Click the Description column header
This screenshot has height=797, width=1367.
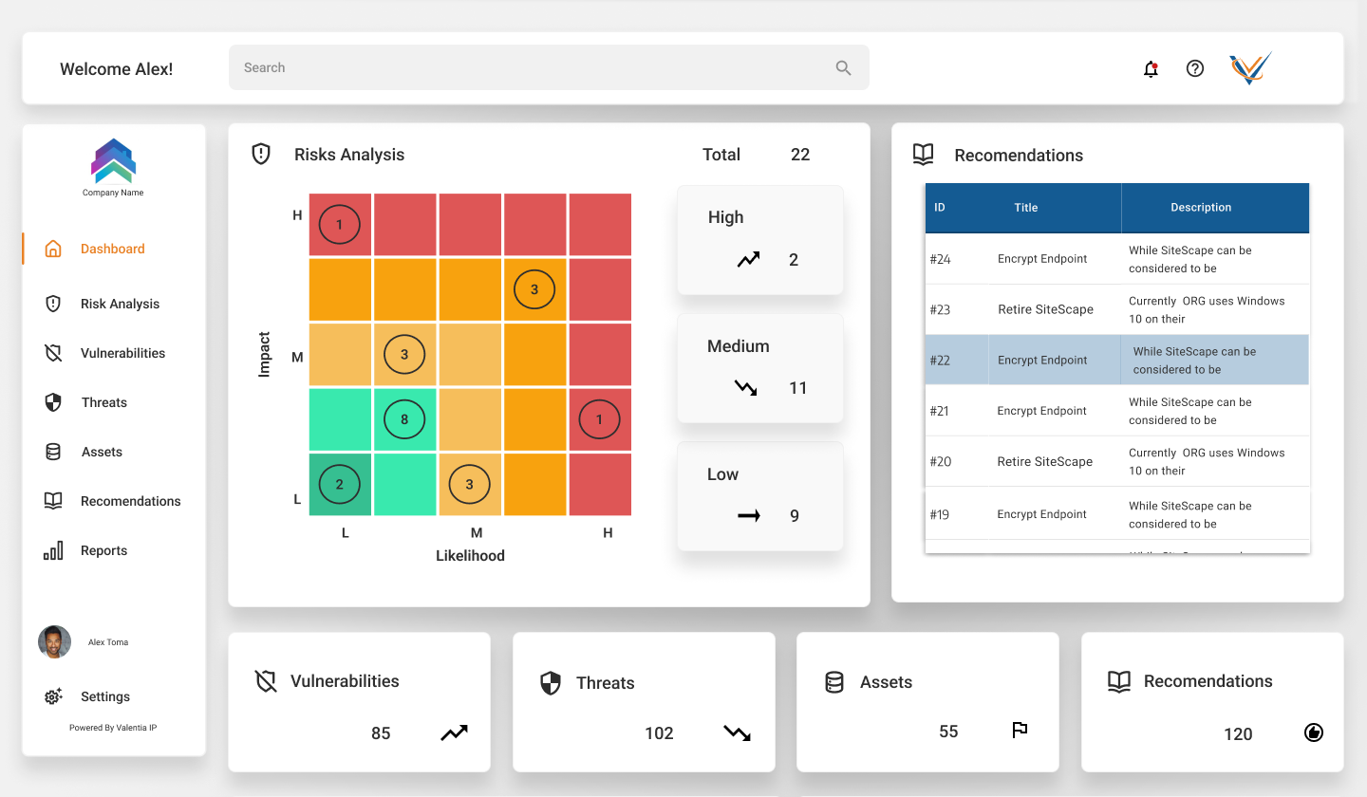[x=1201, y=208]
